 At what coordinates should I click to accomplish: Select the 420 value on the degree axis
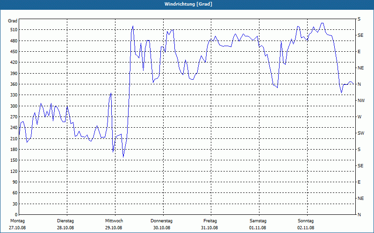14,62
